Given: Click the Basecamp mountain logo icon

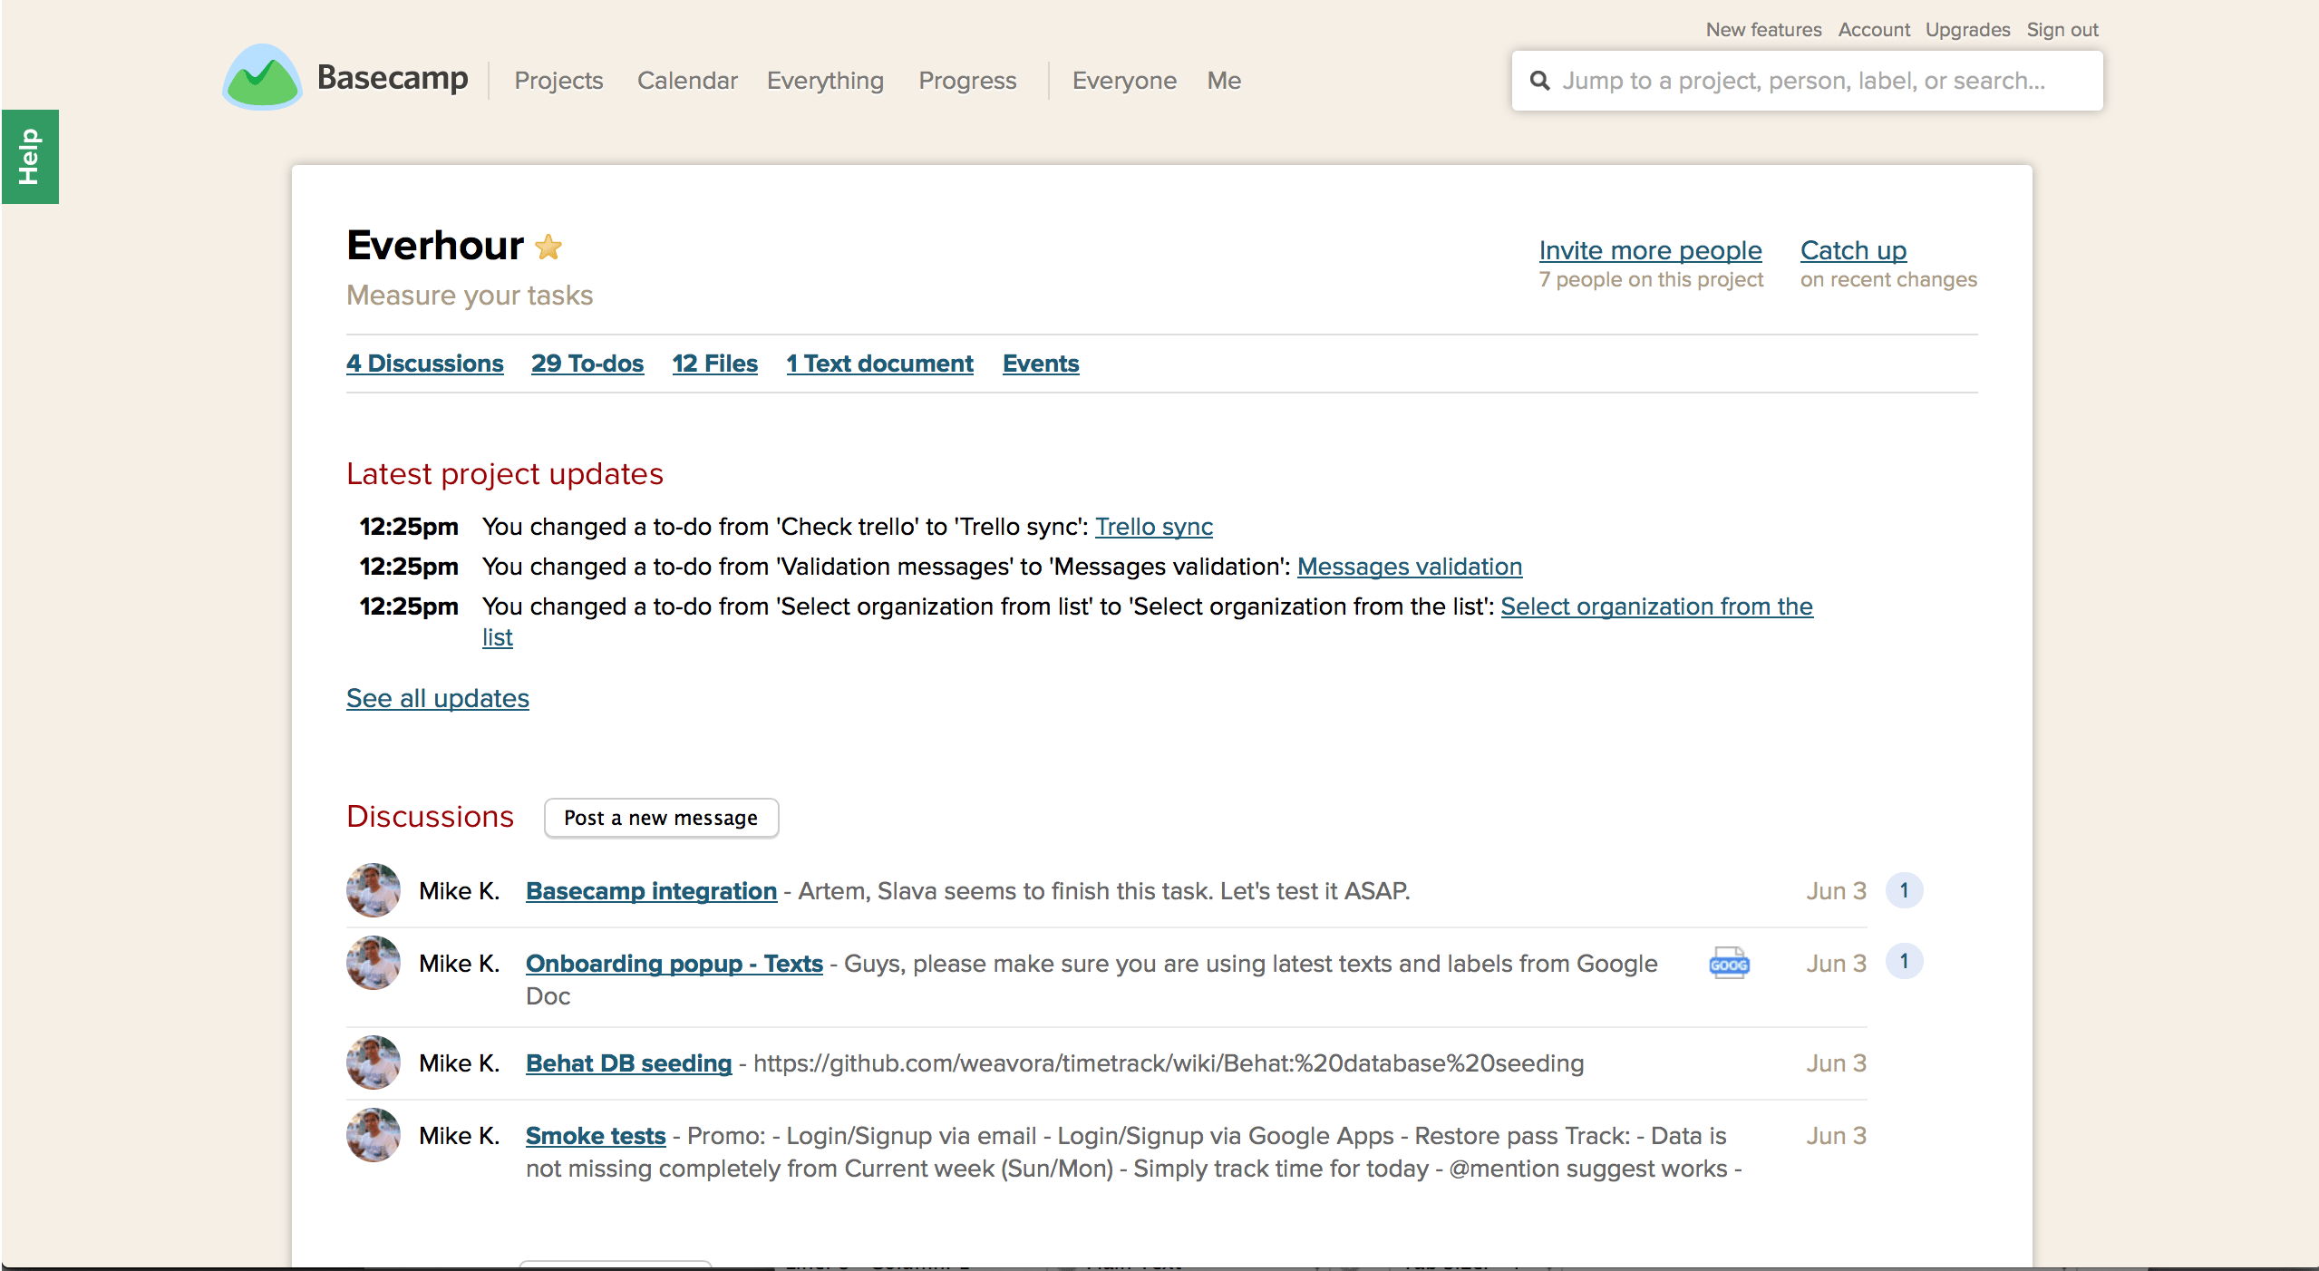Looking at the screenshot, I should (x=262, y=78).
